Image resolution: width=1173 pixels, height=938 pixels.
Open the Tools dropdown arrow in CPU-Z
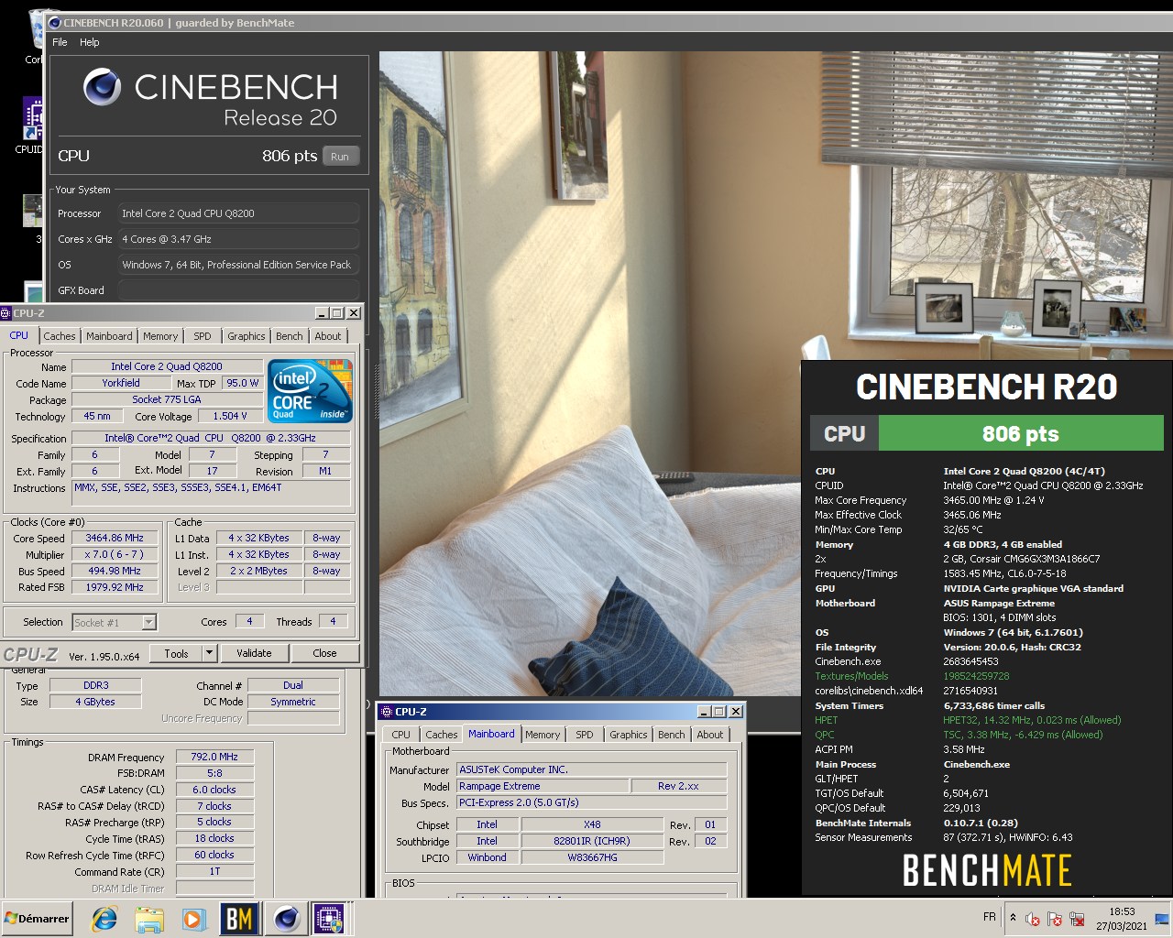(x=210, y=653)
